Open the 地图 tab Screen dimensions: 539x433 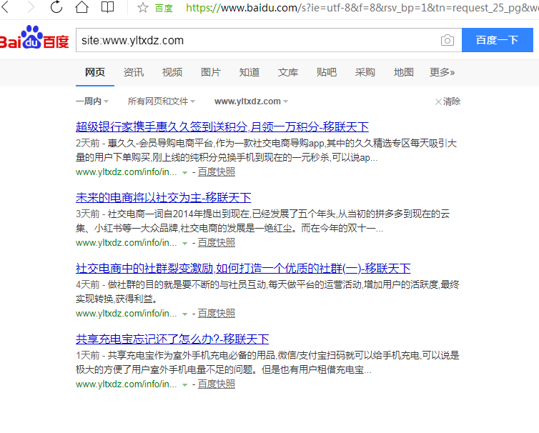[x=404, y=72]
